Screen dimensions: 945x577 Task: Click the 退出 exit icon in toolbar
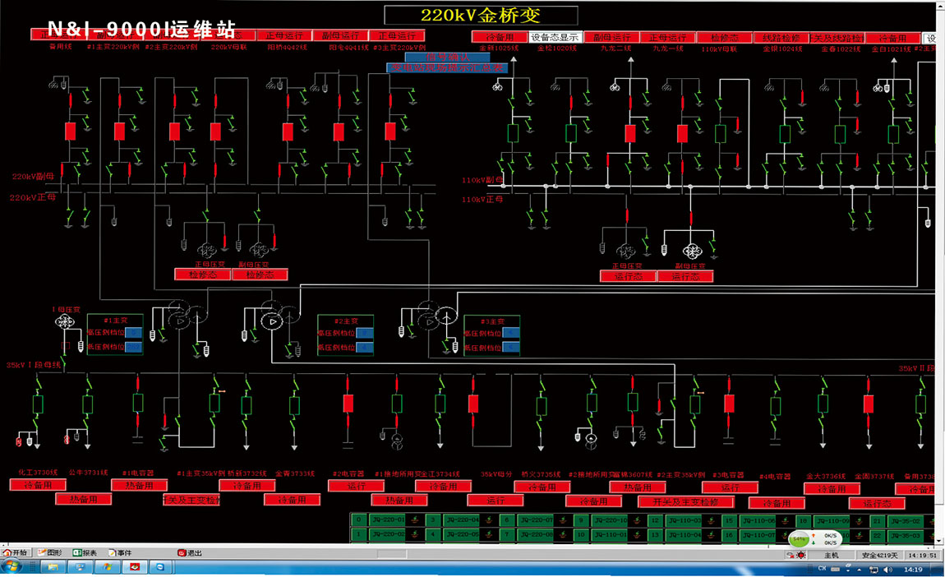coord(188,553)
